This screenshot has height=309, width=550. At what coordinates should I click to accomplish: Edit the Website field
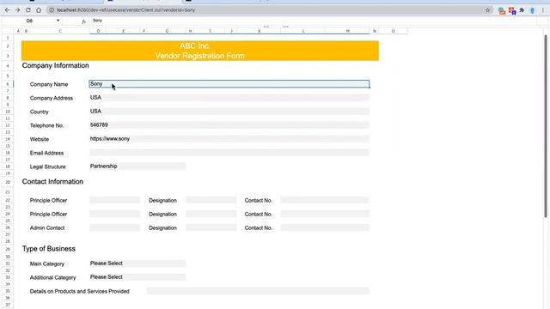229,139
